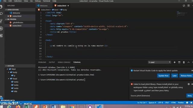Image resolution: width=193 pixels, height=108 pixels.
Task: Open jshint notification gear settings
Action: pos(188,84)
